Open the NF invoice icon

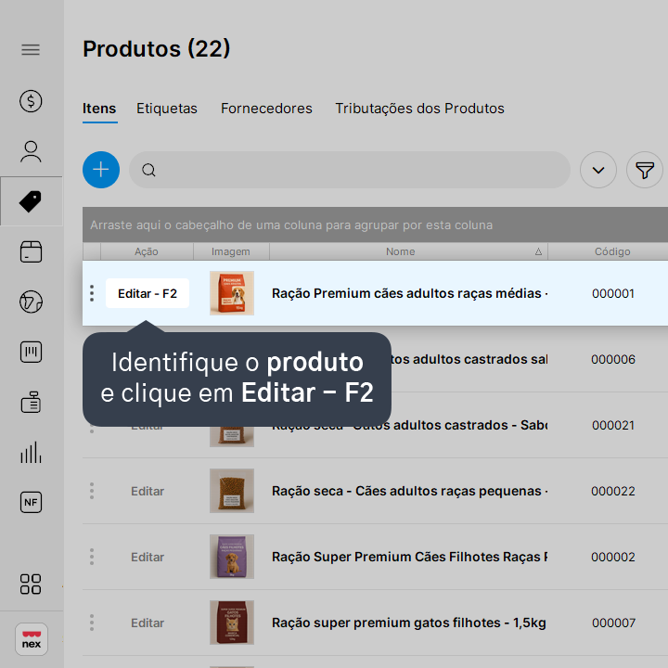coord(31,502)
